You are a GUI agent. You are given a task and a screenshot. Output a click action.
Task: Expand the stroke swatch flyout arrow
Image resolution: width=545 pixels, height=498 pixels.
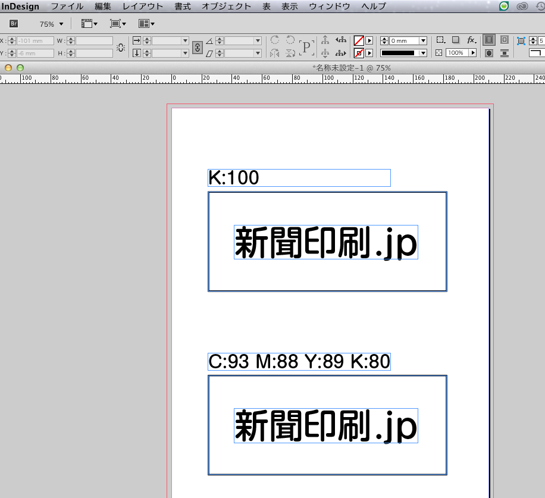369,53
